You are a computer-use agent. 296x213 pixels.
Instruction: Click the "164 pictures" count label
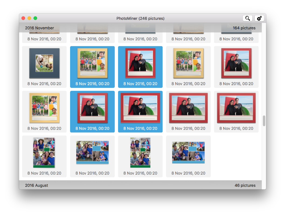[244, 28]
